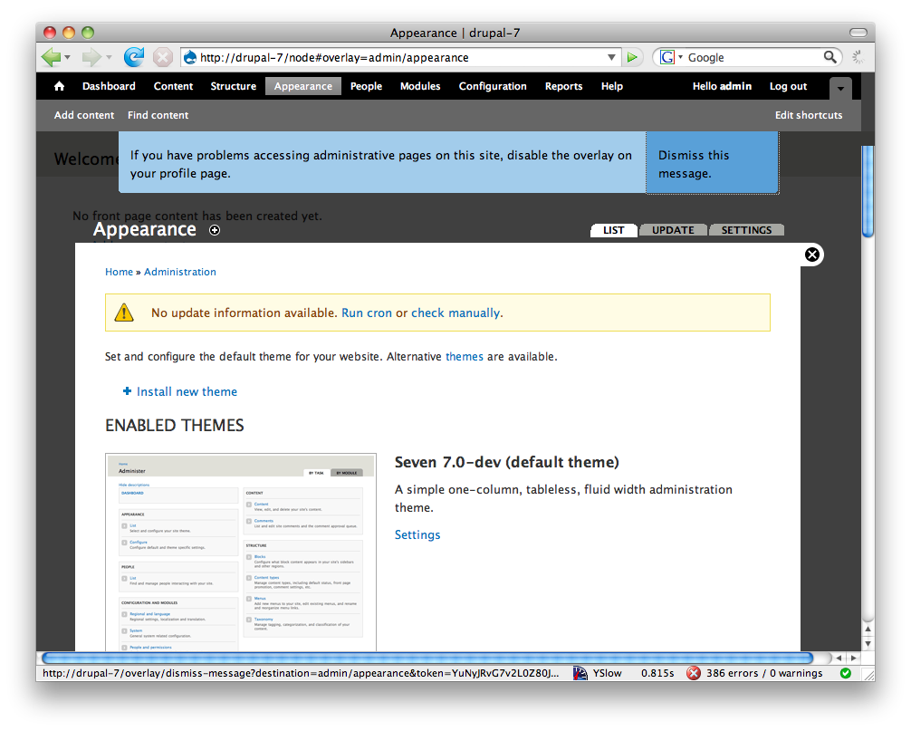
Task: Click the magnifier icon in the Google search box
Action: [830, 56]
